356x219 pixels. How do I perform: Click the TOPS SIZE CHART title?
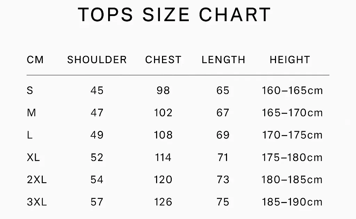[175, 15]
